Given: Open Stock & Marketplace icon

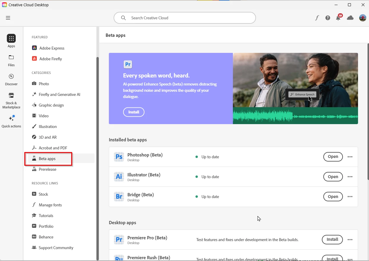Looking at the screenshot, I should tap(11, 95).
